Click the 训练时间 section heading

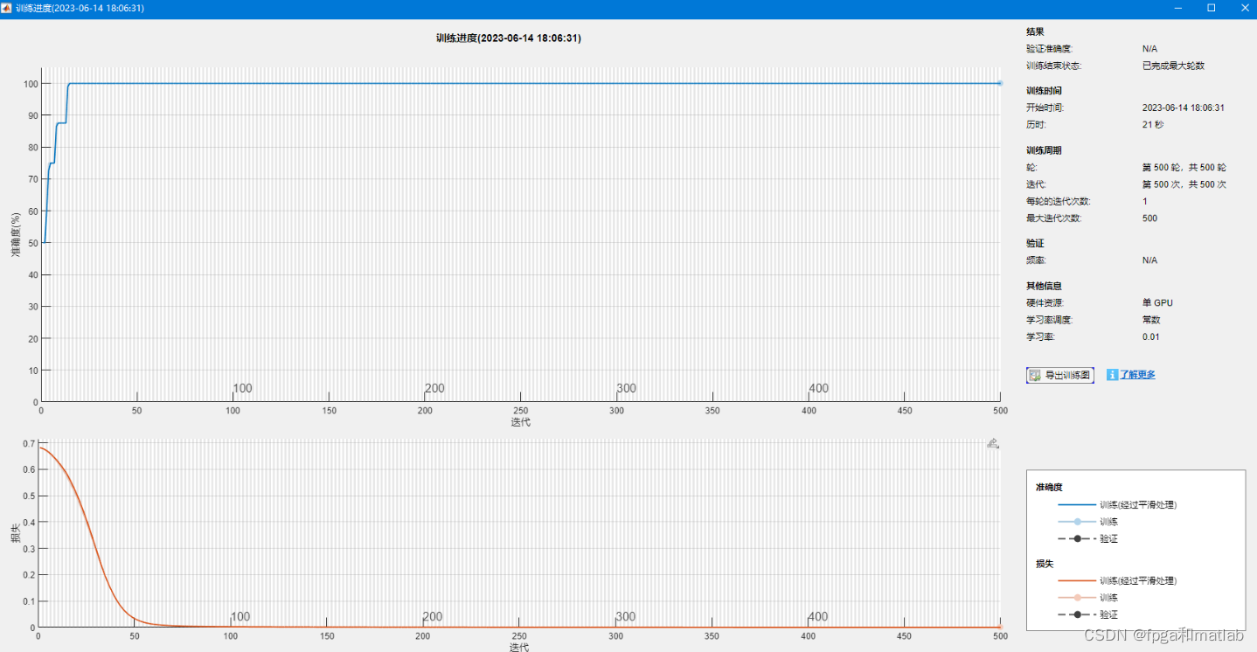tap(1044, 91)
